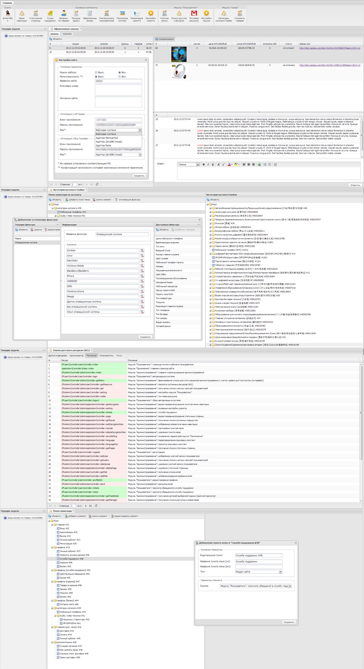
Task: Collapse the главная #21 tree node
Action: coord(52,525)
